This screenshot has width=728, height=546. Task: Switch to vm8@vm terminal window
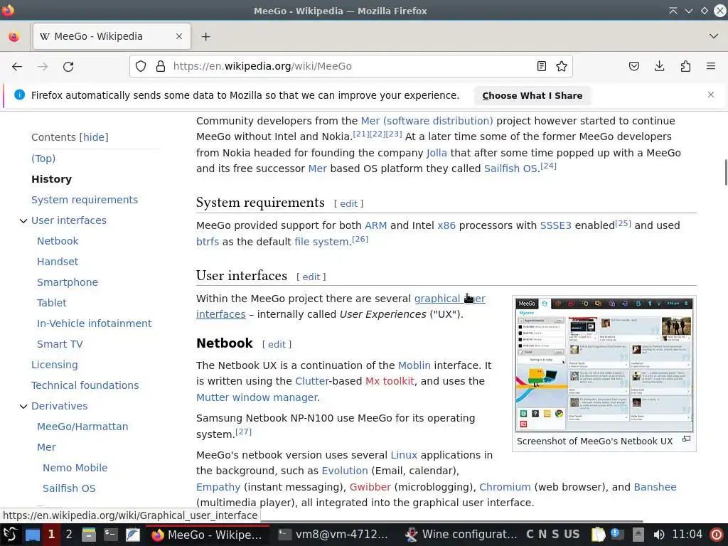[x=333, y=535]
